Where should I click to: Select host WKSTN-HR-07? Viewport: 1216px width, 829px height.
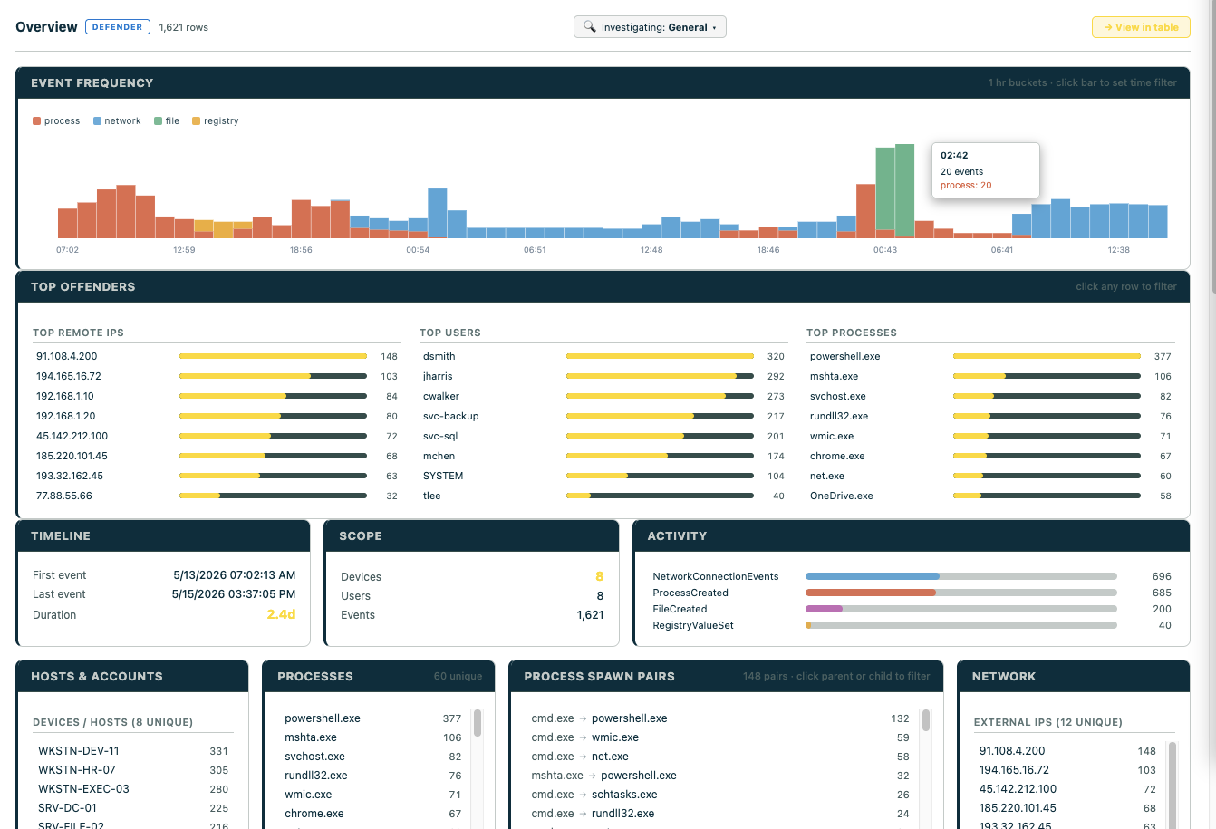[x=133, y=770]
